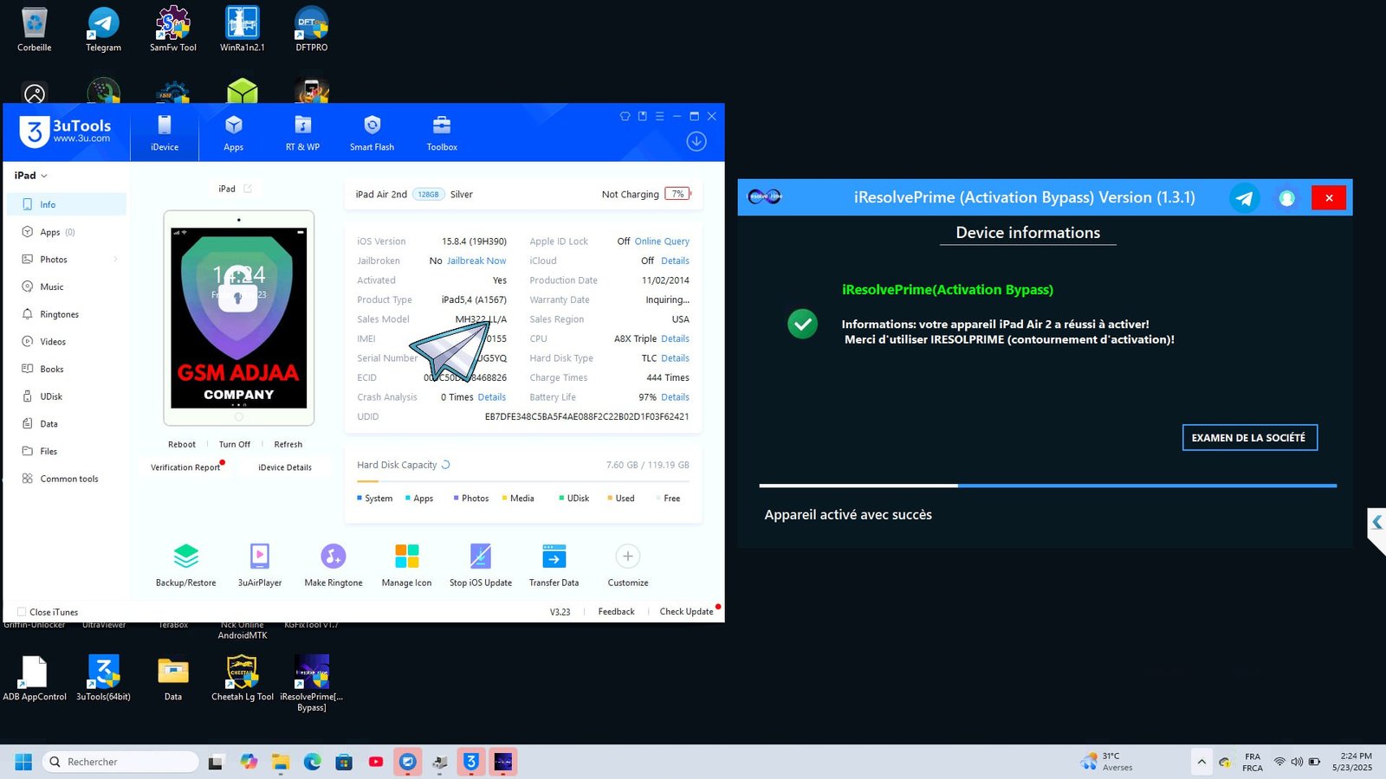Expand the Photos sidebar arrow
The height and width of the screenshot is (779, 1386).
tap(115, 260)
